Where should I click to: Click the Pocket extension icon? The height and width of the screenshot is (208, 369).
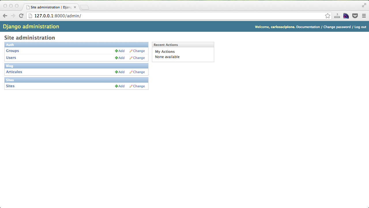pyautogui.click(x=355, y=16)
